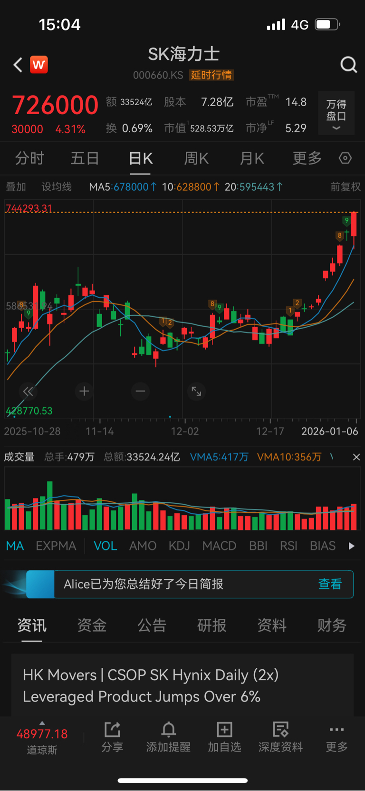This screenshot has height=791, width=365.
Task: Open CSOP SK Hynix news headline
Action: click(x=151, y=686)
